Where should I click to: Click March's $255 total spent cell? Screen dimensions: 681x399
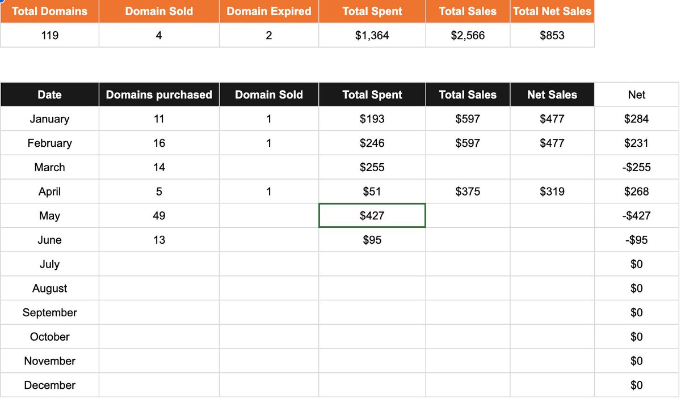(x=372, y=167)
